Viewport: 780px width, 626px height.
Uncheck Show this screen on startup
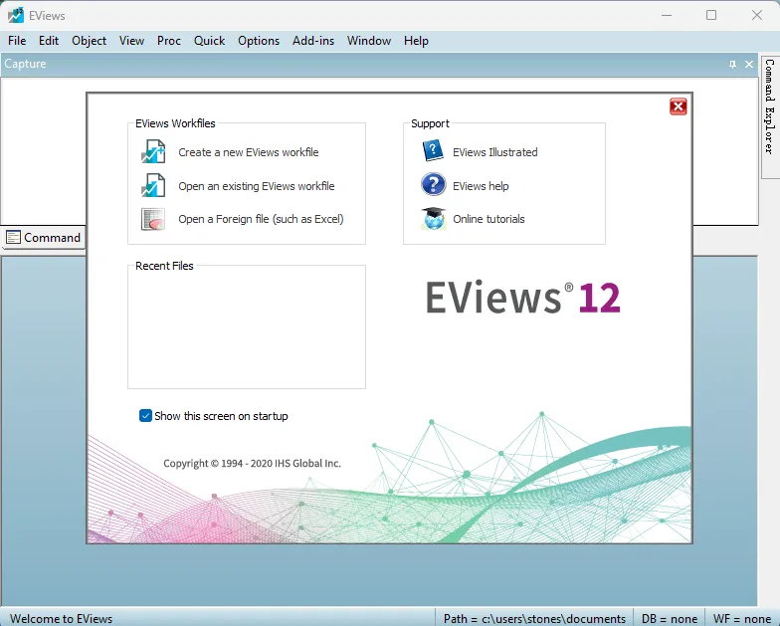(x=145, y=416)
